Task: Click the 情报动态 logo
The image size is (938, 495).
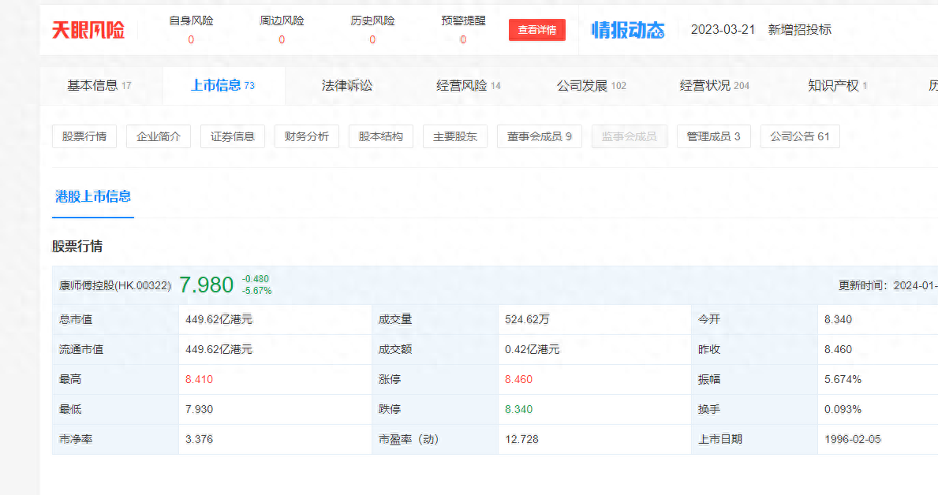Action: click(x=628, y=30)
